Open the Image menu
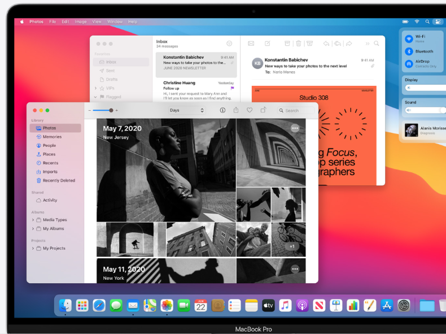 [81, 21]
